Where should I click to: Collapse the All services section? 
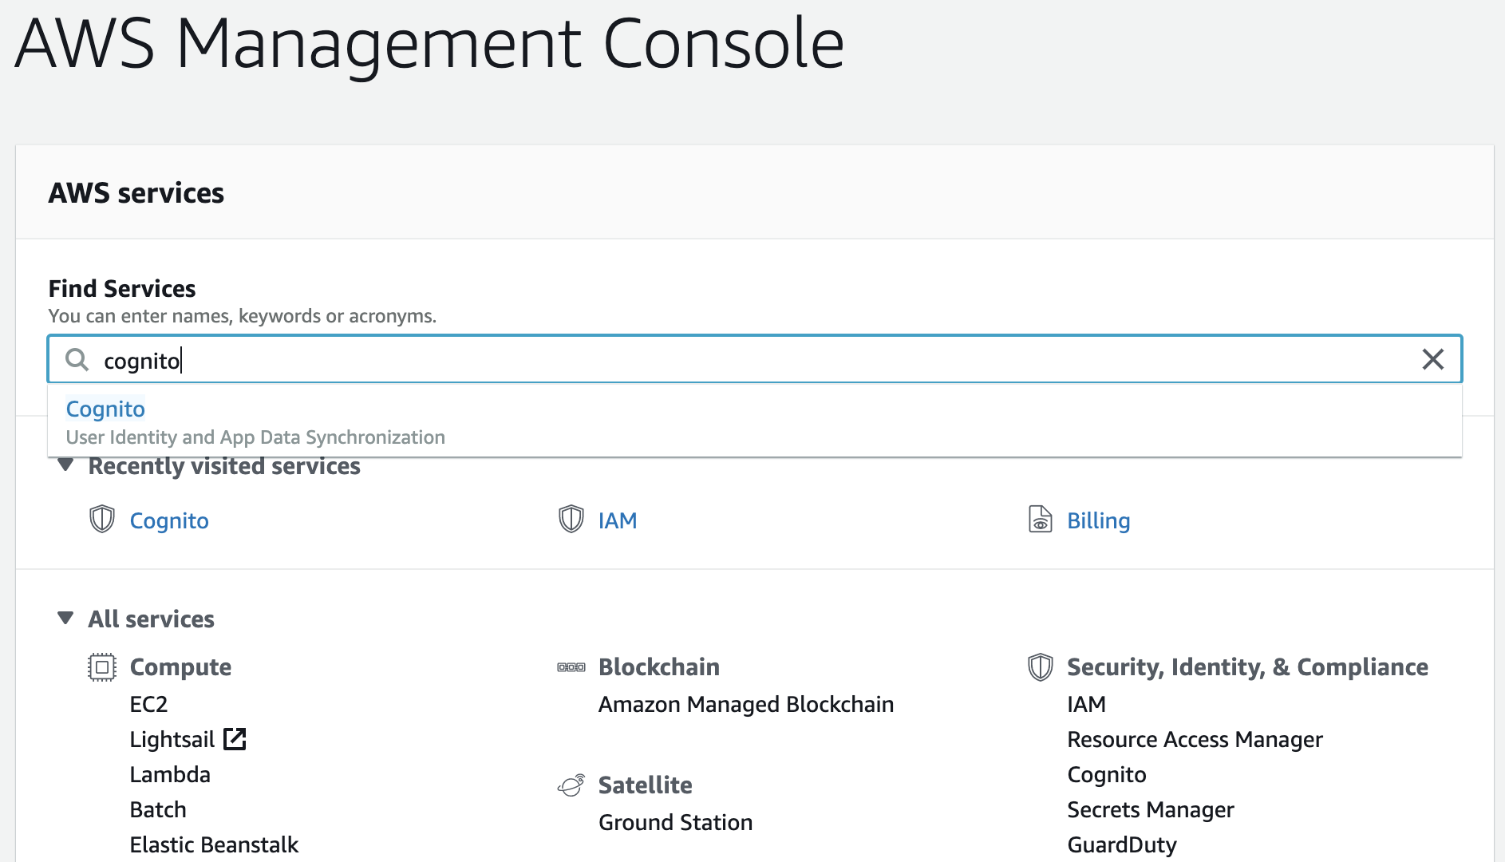pos(66,618)
